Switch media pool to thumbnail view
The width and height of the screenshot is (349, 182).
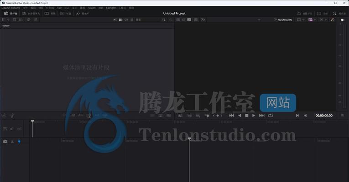(120, 20)
